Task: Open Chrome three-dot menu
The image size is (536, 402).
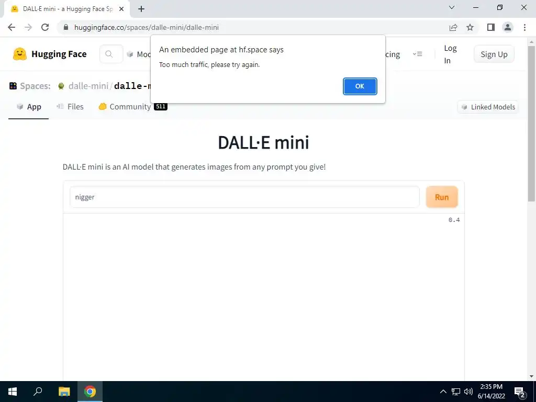Action: click(524, 27)
